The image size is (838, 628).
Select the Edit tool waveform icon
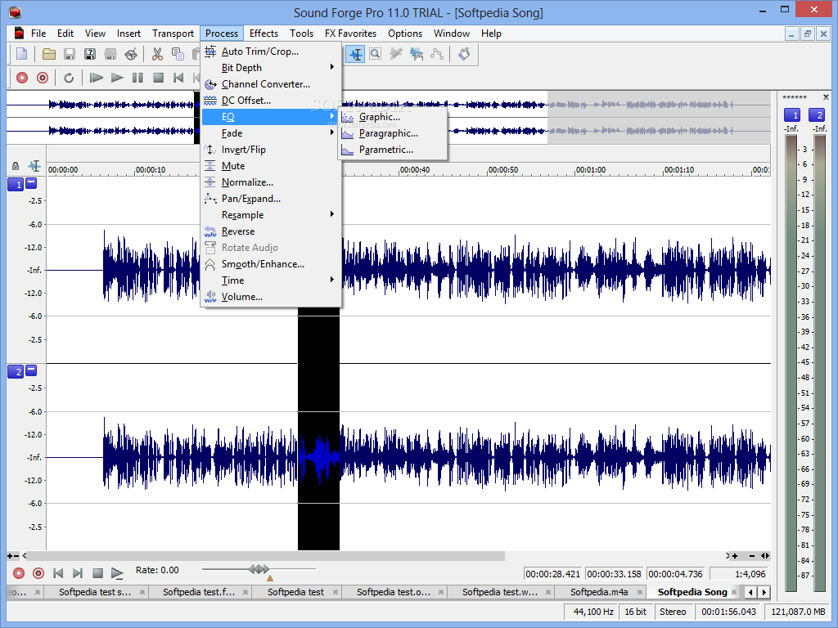tap(355, 54)
